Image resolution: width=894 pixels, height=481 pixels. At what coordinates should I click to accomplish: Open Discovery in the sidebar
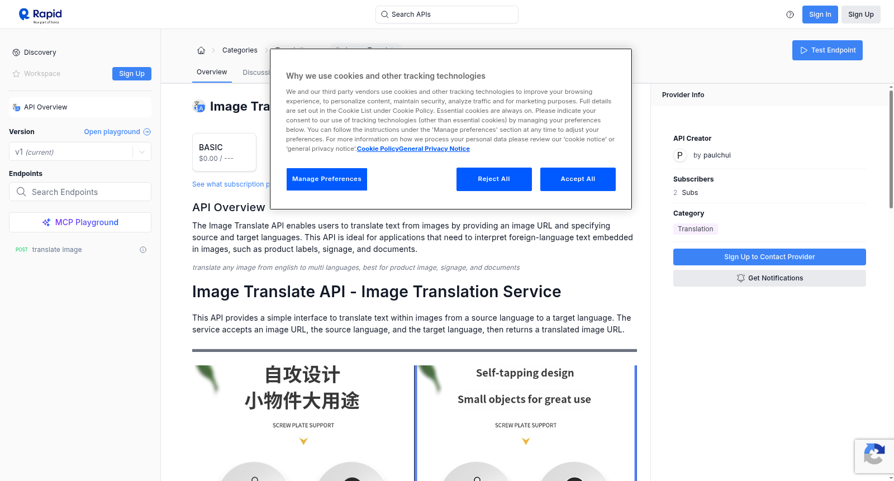(40, 53)
